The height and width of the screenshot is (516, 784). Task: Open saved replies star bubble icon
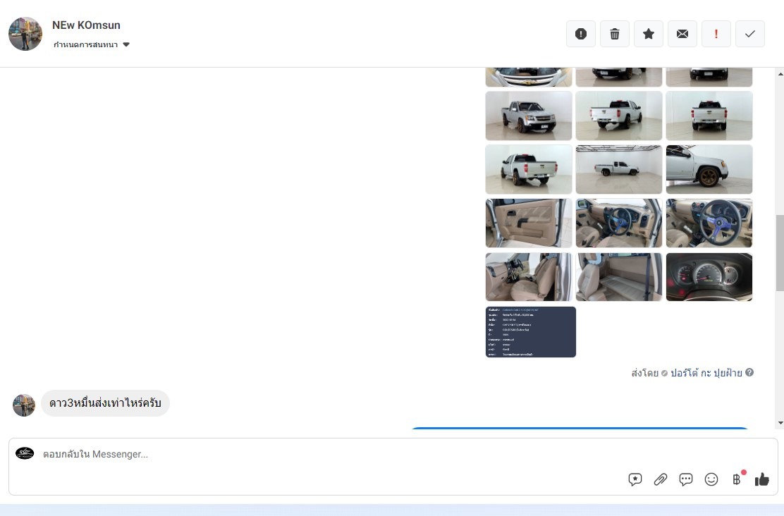(635, 479)
